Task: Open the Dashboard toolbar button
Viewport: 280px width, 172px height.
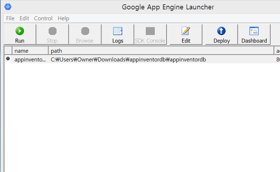Action: coord(254,35)
